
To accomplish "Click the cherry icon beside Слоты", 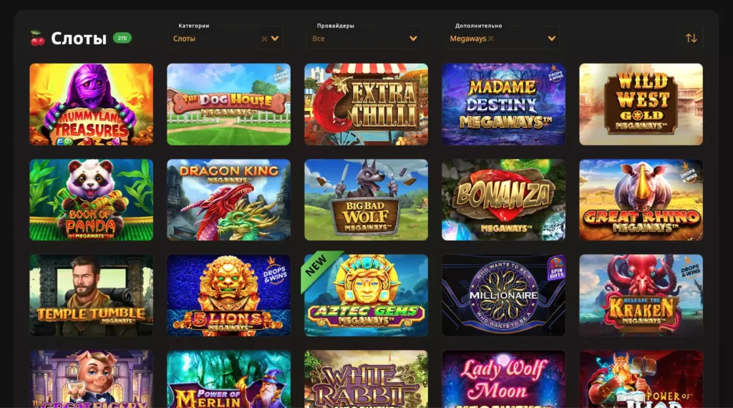I will pos(37,39).
